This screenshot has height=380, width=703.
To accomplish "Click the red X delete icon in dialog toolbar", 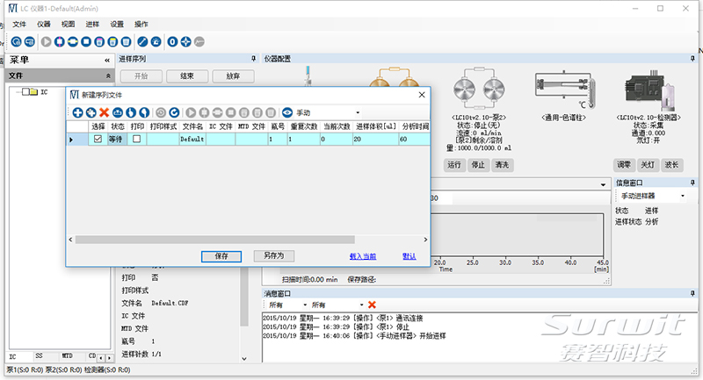I will click(x=104, y=112).
